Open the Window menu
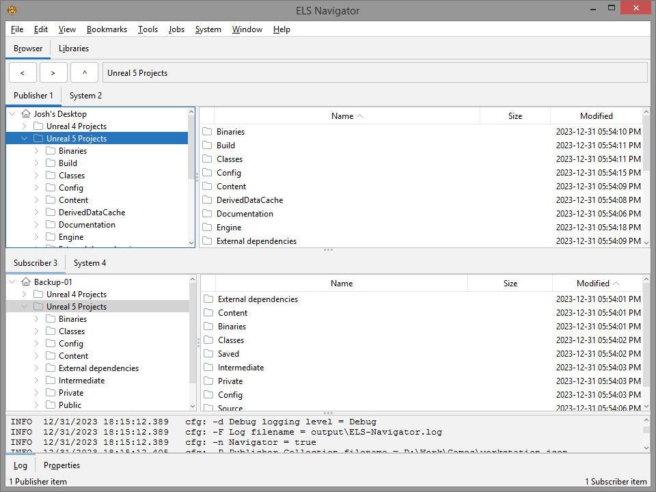 [247, 29]
